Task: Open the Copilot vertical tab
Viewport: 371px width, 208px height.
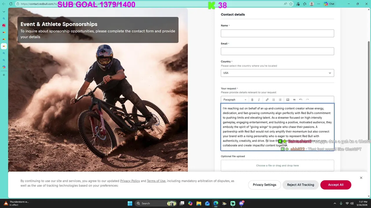Action: [4, 67]
